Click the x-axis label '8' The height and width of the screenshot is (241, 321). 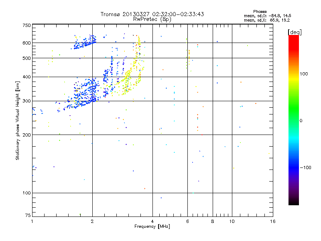(213, 221)
